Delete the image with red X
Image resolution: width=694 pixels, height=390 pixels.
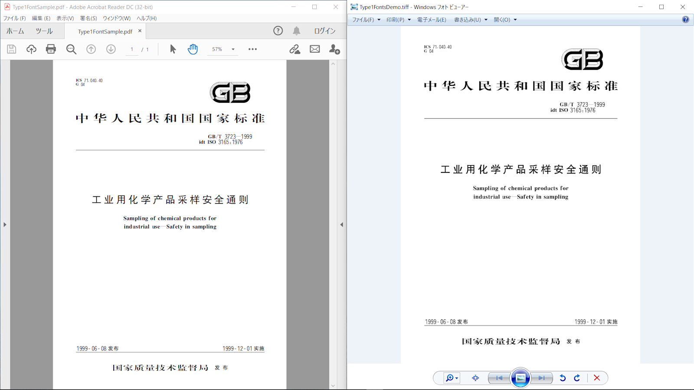click(597, 378)
